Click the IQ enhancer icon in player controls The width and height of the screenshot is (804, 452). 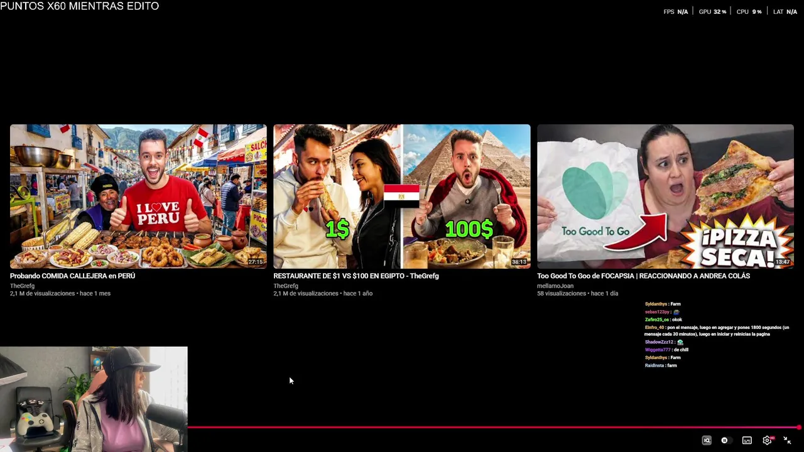tap(707, 441)
